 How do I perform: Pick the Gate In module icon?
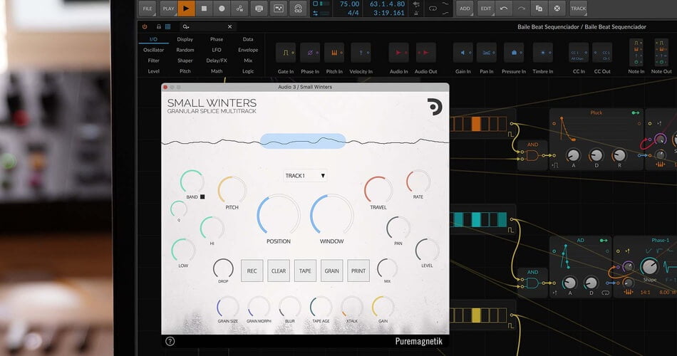pyautogui.click(x=286, y=53)
